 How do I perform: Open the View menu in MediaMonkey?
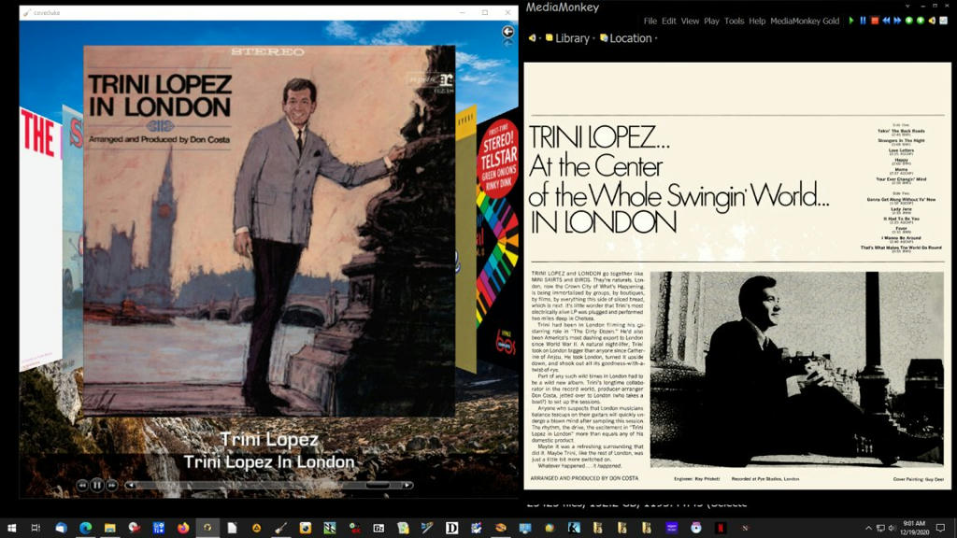pyautogui.click(x=690, y=21)
